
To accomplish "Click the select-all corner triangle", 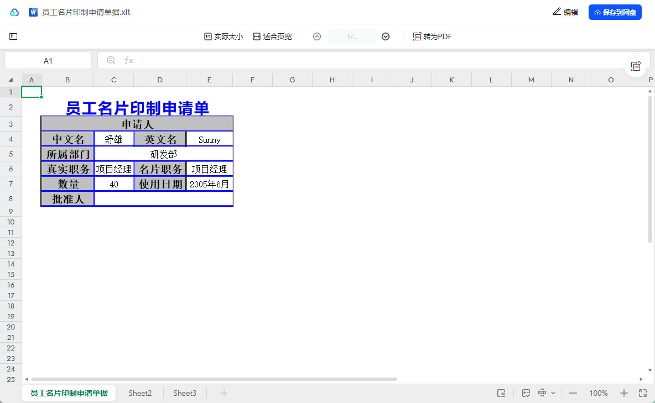I will pyautogui.click(x=11, y=80).
